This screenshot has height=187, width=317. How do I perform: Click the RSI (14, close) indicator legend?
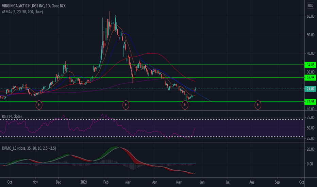[12, 116]
